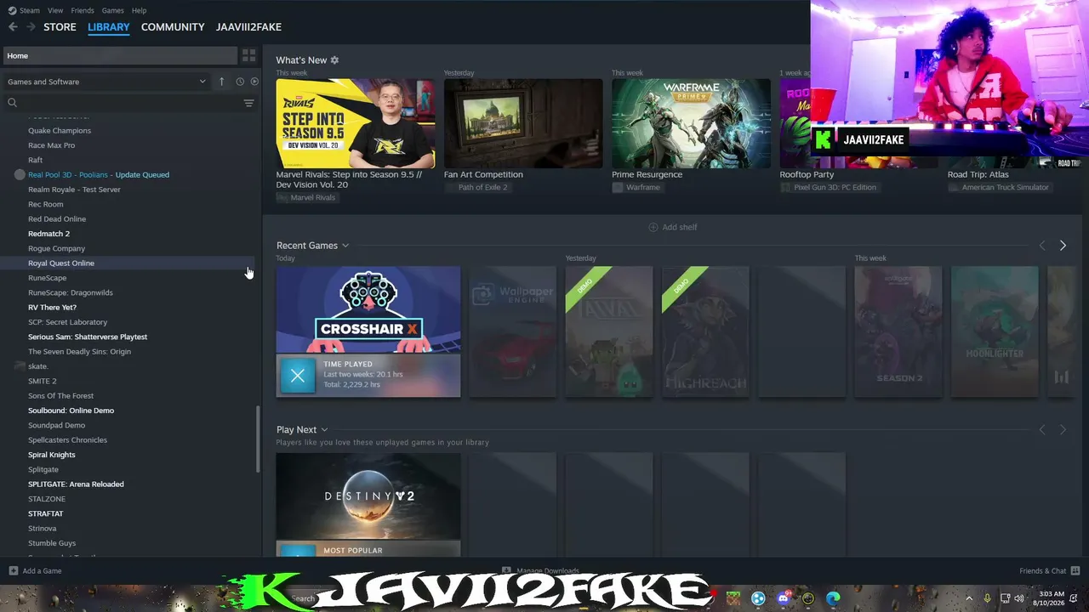Select SPLITGATE: Arena Reloaded entry
Image resolution: width=1089 pixels, height=612 pixels.
(x=76, y=484)
